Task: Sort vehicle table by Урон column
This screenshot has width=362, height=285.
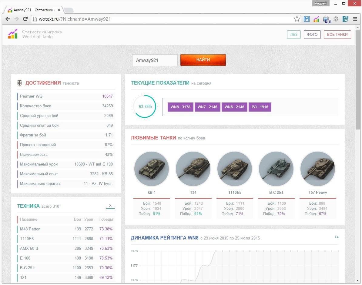Action: click(x=89, y=220)
